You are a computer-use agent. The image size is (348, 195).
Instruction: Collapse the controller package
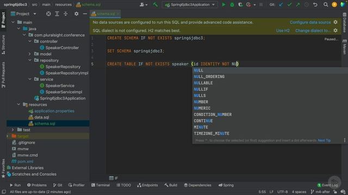(30, 41)
